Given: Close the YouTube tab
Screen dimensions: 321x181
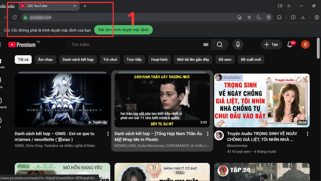Looking at the screenshot, I should 75,6.
